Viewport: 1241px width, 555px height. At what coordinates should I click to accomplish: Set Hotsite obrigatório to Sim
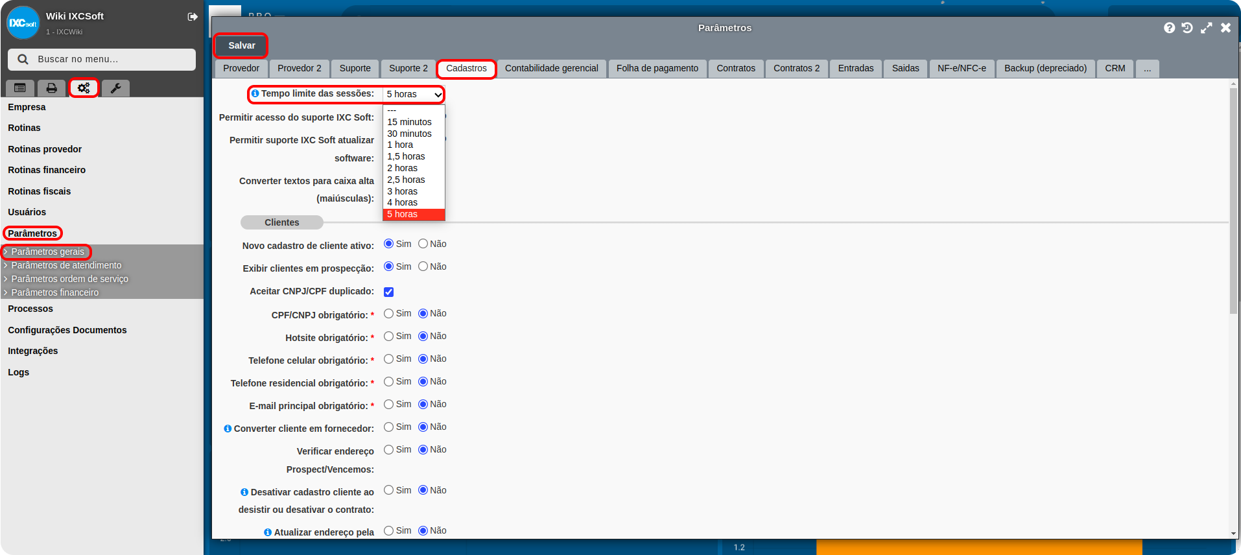[388, 337]
